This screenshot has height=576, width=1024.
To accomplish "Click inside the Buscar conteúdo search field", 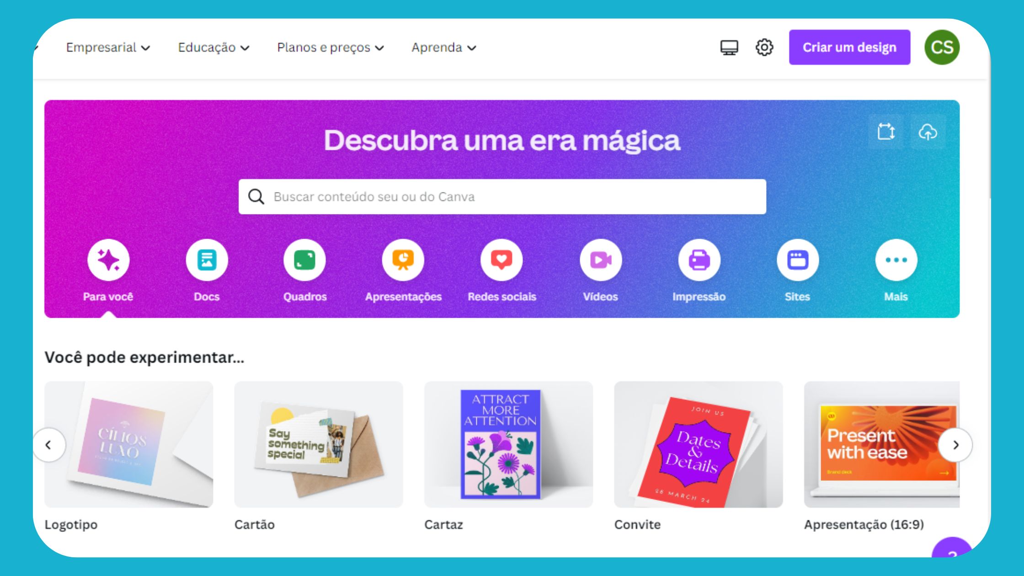I will click(502, 196).
